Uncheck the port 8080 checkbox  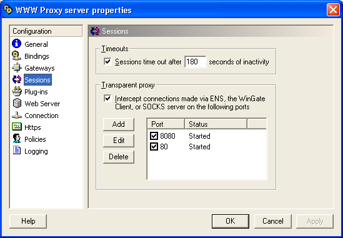[x=154, y=136]
